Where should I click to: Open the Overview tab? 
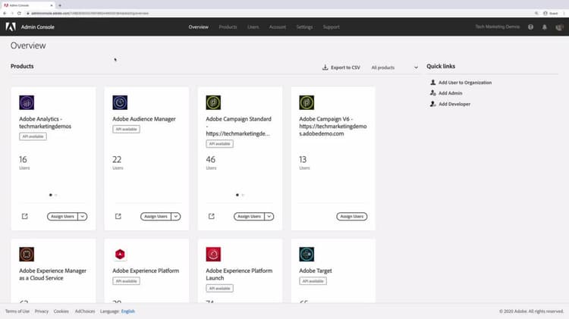pyautogui.click(x=199, y=27)
